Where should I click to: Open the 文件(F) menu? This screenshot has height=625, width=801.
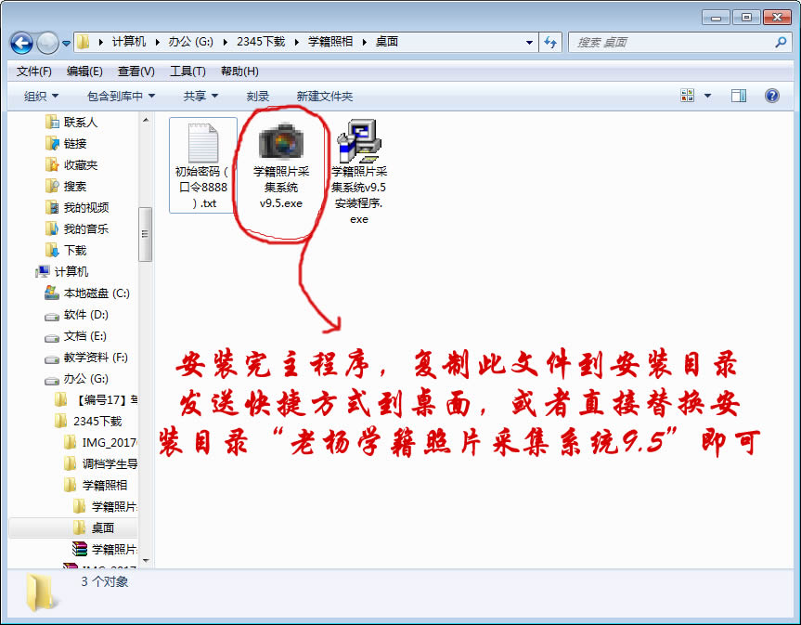click(x=33, y=72)
